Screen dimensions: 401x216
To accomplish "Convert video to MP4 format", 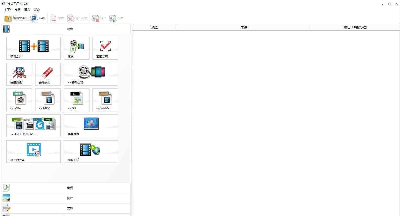I will [x=19, y=100].
